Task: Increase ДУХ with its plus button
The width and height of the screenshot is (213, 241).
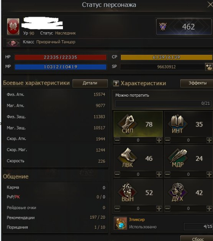Action: [x=209, y=209]
